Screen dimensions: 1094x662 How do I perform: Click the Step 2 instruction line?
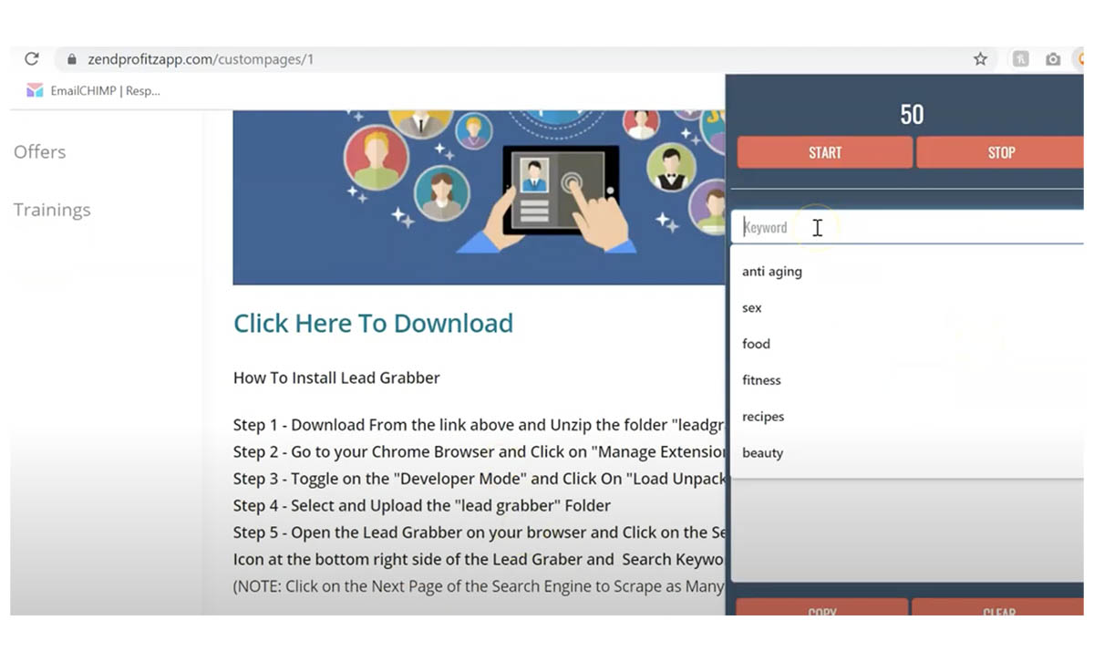tap(479, 451)
